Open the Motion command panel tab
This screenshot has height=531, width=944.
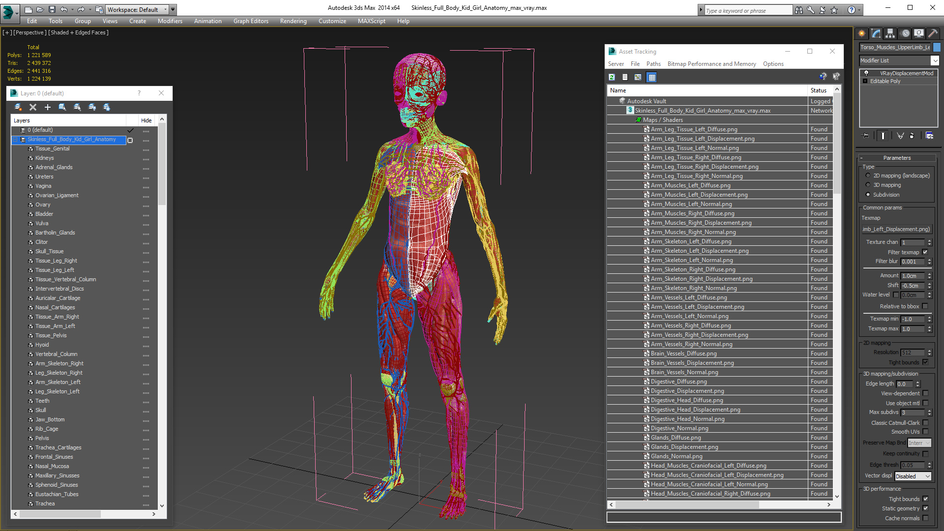point(905,33)
